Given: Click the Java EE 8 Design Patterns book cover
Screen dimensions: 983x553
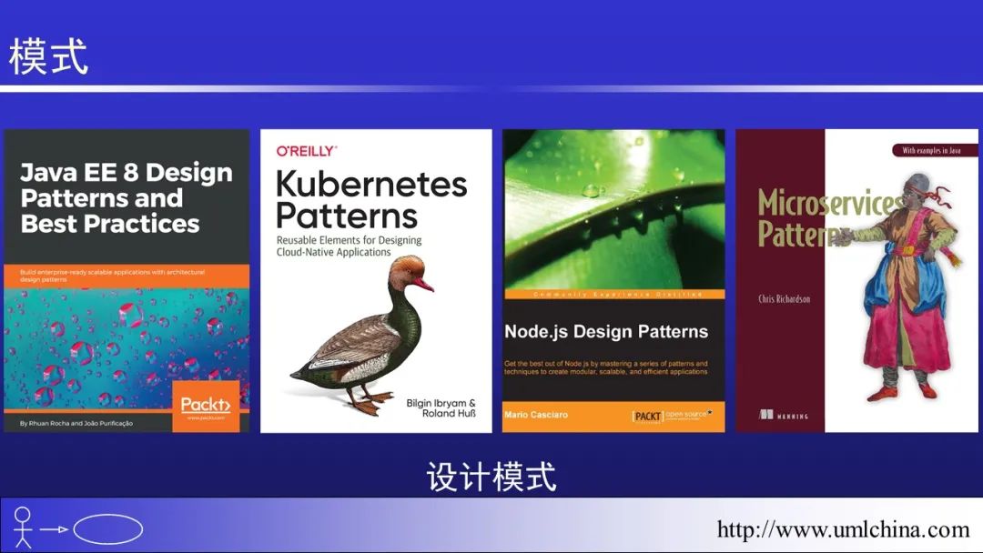Looking at the screenshot, I should 127,280.
